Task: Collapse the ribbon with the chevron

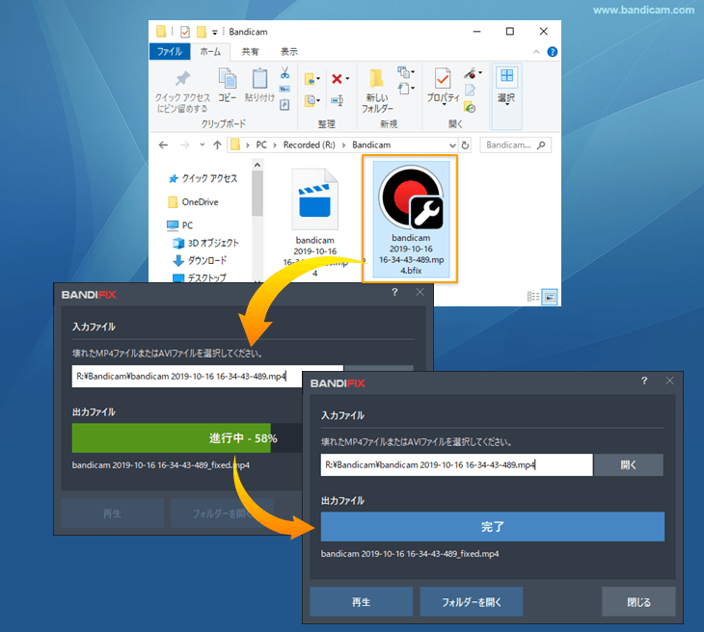Action: tap(536, 52)
